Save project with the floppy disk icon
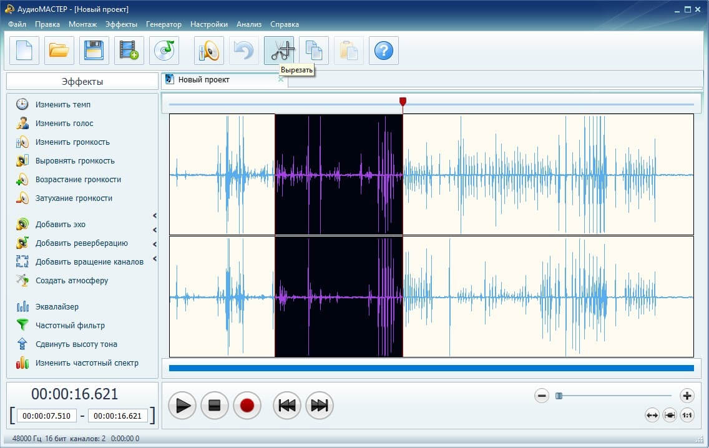The image size is (709, 448). point(94,51)
